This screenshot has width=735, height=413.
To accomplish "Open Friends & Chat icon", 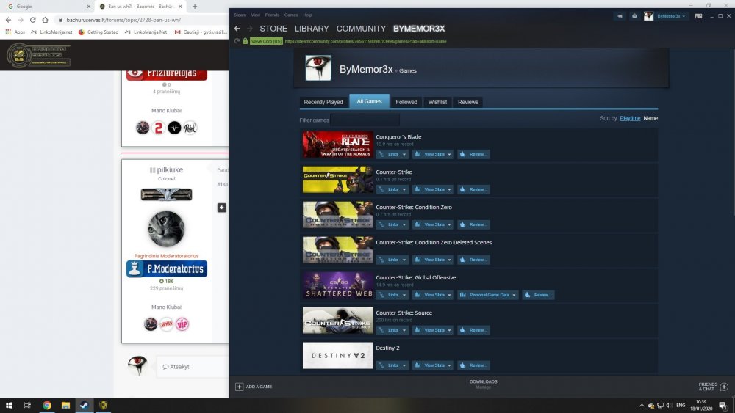I will [x=724, y=386].
